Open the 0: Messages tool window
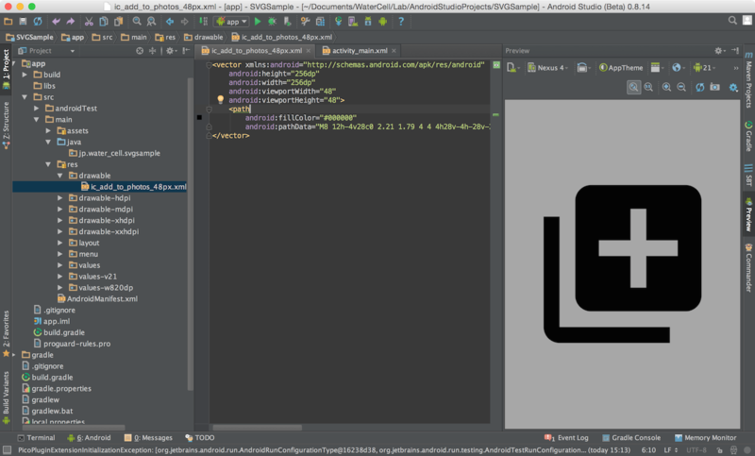Viewport: 755px width, 456px height. 148,438
